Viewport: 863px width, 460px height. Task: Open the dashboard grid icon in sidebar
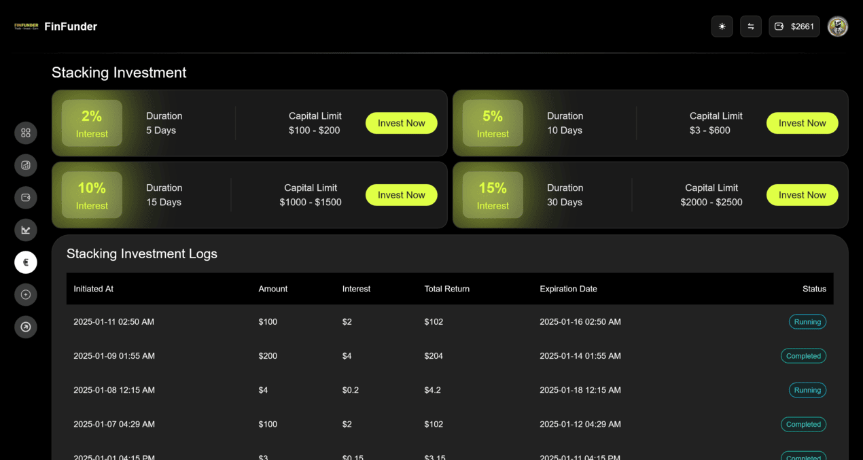click(26, 132)
